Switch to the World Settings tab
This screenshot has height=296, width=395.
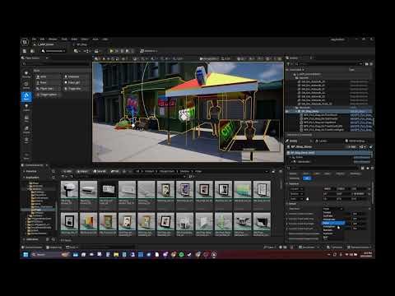pos(355,141)
